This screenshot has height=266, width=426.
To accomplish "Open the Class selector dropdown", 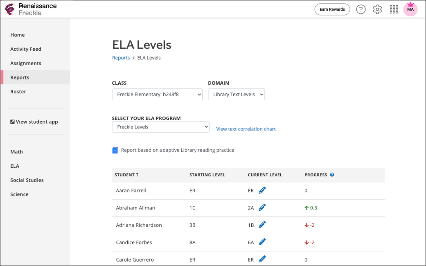I will point(157,94).
